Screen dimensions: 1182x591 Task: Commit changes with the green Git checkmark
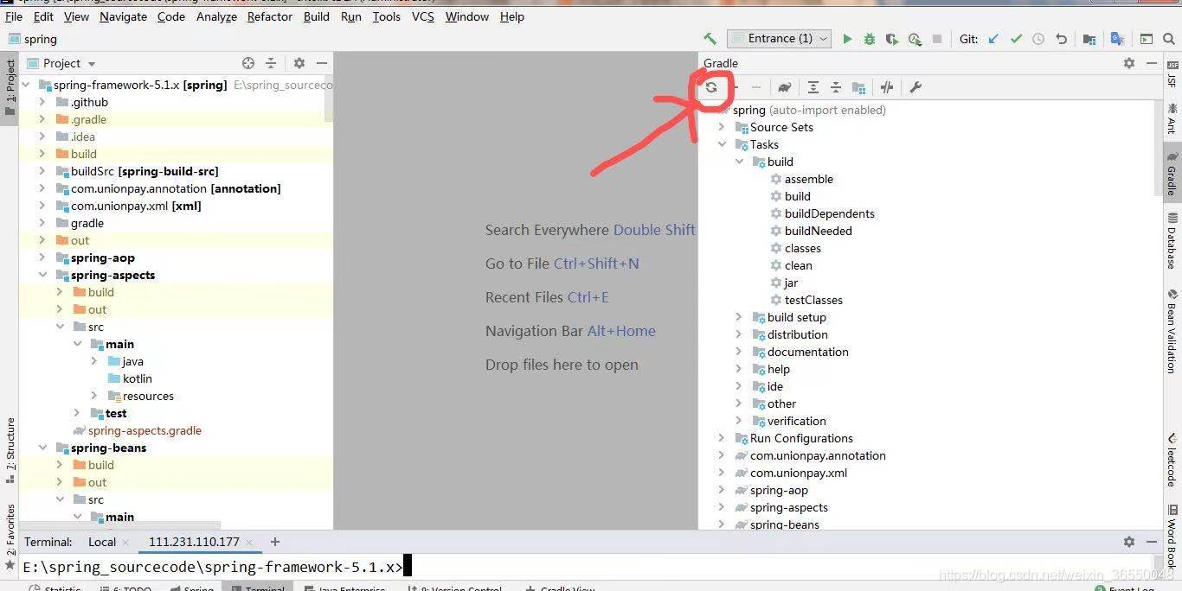pyautogui.click(x=1016, y=39)
